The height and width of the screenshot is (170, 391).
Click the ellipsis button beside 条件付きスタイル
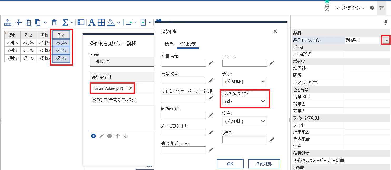(x=386, y=40)
